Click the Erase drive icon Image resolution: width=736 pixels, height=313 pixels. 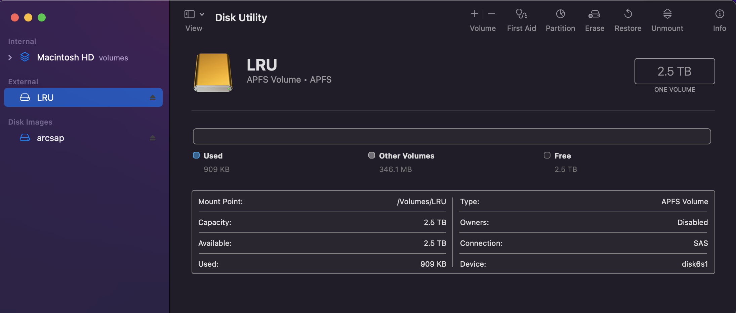[x=594, y=14]
